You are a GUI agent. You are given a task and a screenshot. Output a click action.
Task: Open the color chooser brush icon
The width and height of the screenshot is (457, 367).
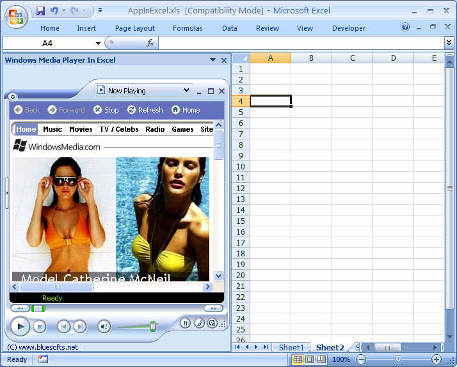pos(199,323)
